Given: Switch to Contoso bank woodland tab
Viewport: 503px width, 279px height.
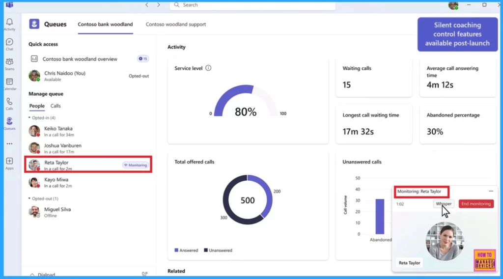Looking at the screenshot, I should (x=105, y=25).
